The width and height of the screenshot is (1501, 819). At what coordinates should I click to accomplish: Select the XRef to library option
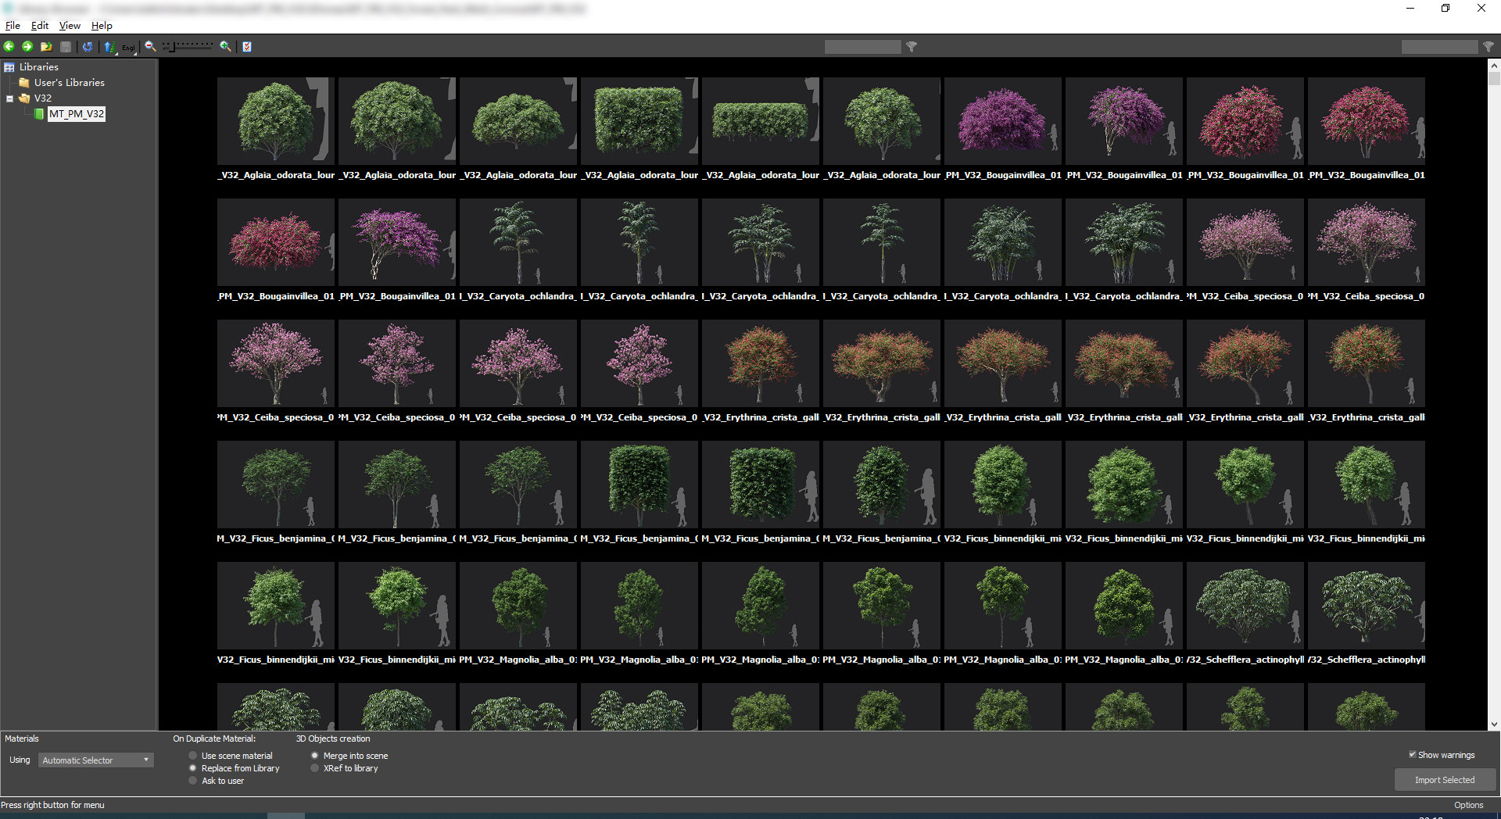point(314,767)
